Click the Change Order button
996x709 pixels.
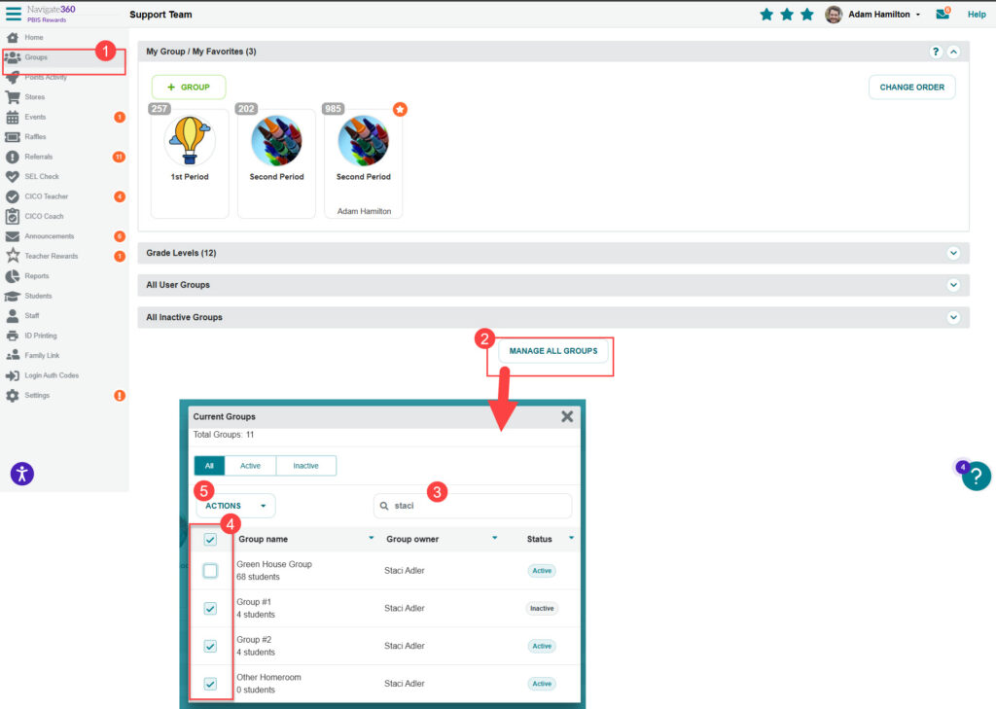(x=911, y=88)
